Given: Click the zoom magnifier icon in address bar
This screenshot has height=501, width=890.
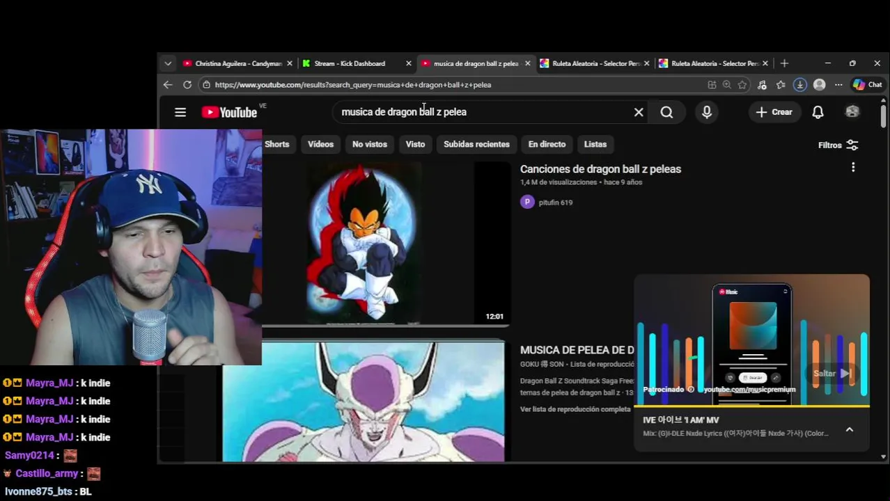Looking at the screenshot, I should pos(727,85).
